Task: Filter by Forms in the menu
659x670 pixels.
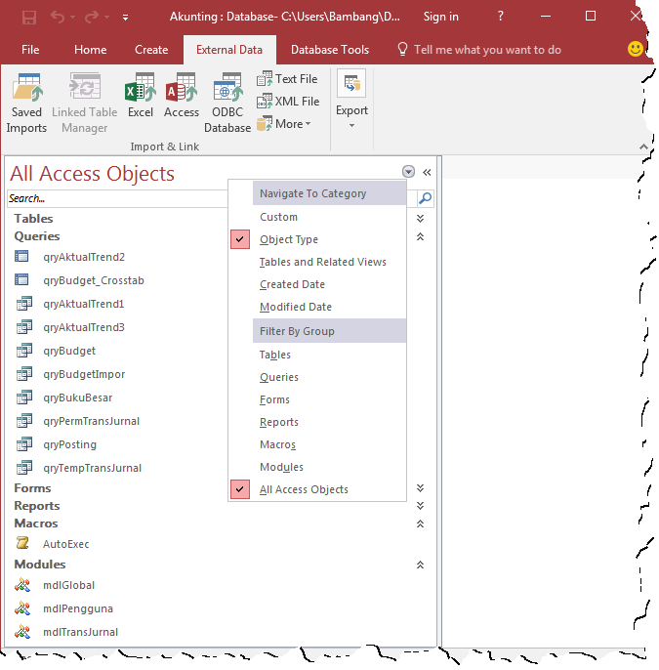Action: pos(317,399)
